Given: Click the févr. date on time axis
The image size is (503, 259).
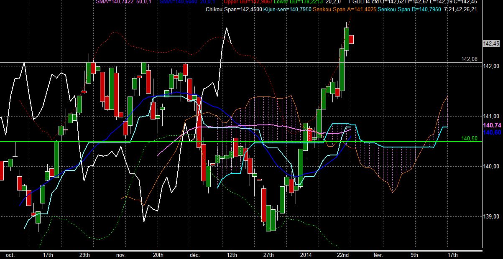Looking at the screenshot, I should pos(378,255).
